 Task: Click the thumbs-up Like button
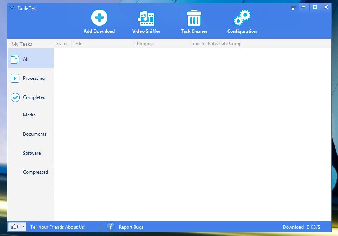(18, 227)
